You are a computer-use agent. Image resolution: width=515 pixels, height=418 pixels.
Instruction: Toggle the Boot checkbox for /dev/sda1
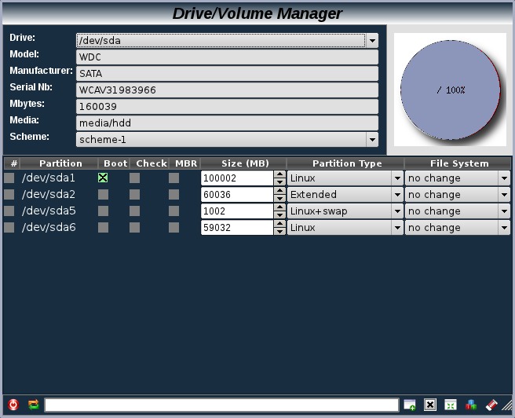pyautogui.click(x=103, y=178)
